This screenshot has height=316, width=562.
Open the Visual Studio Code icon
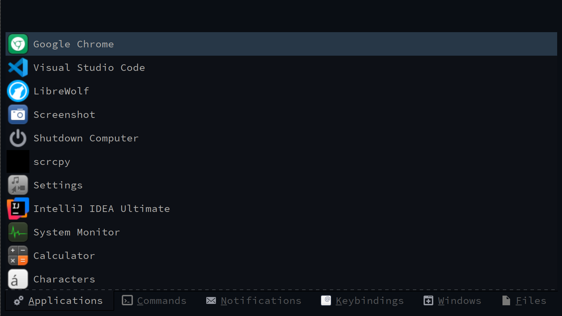pos(18,67)
